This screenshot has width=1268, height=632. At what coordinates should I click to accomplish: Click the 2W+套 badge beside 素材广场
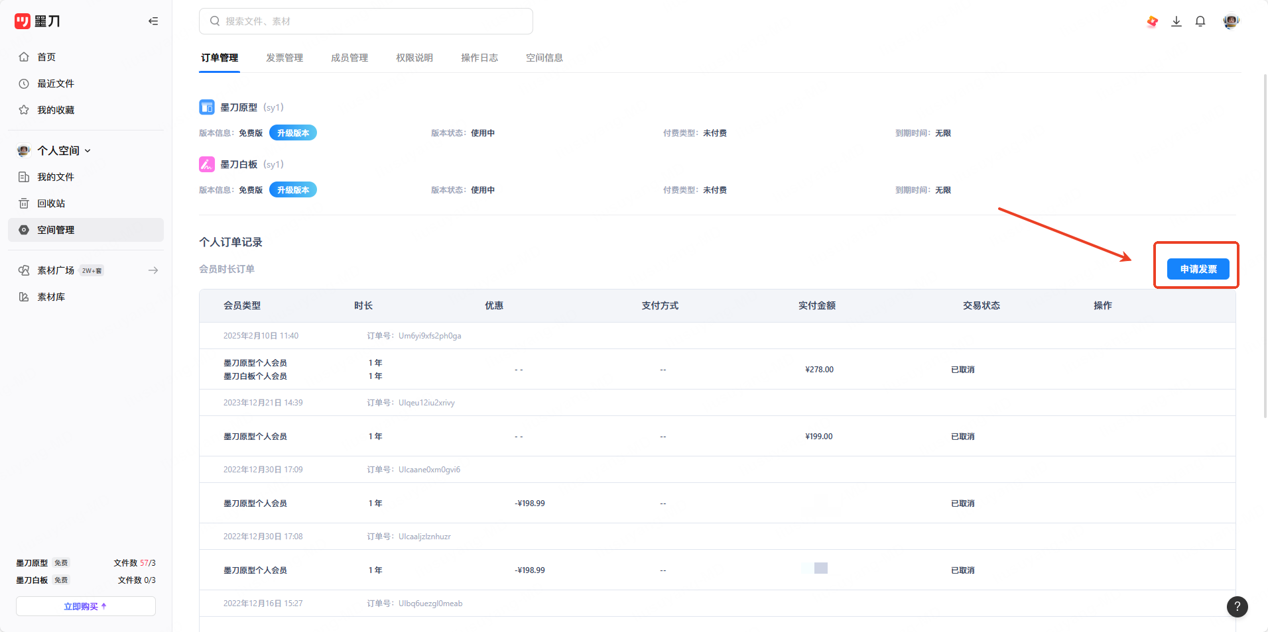pyautogui.click(x=92, y=270)
